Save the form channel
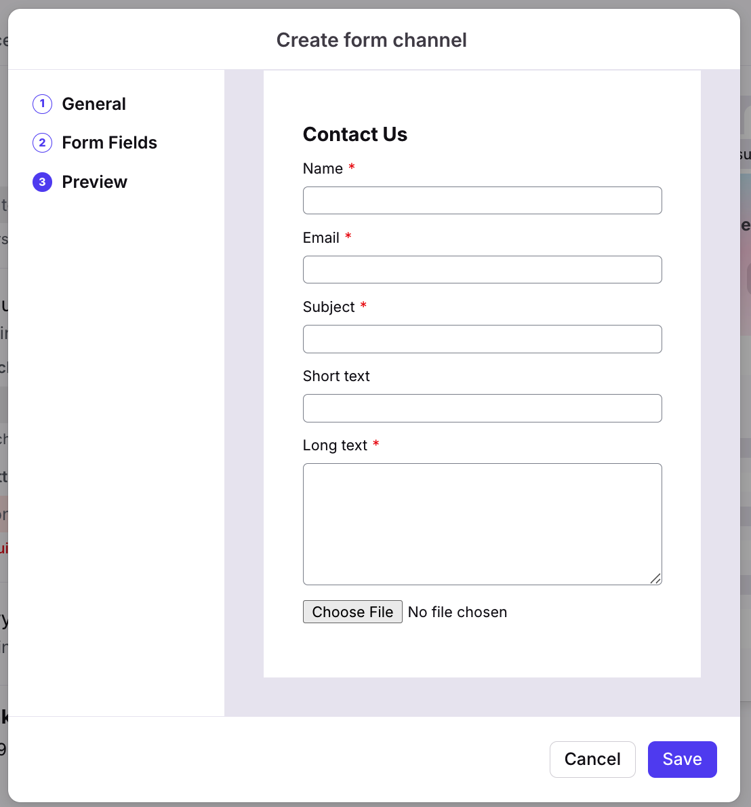 point(682,759)
